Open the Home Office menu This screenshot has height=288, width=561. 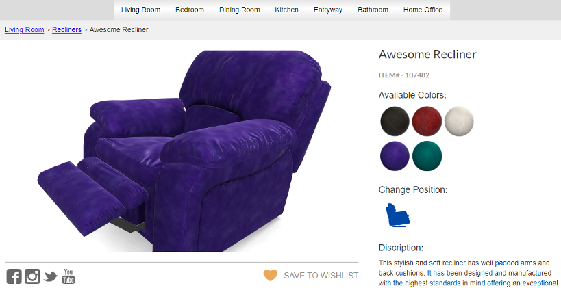(x=423, y=10)
